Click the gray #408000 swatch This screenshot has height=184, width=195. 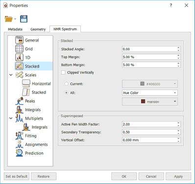pos(142,84)
